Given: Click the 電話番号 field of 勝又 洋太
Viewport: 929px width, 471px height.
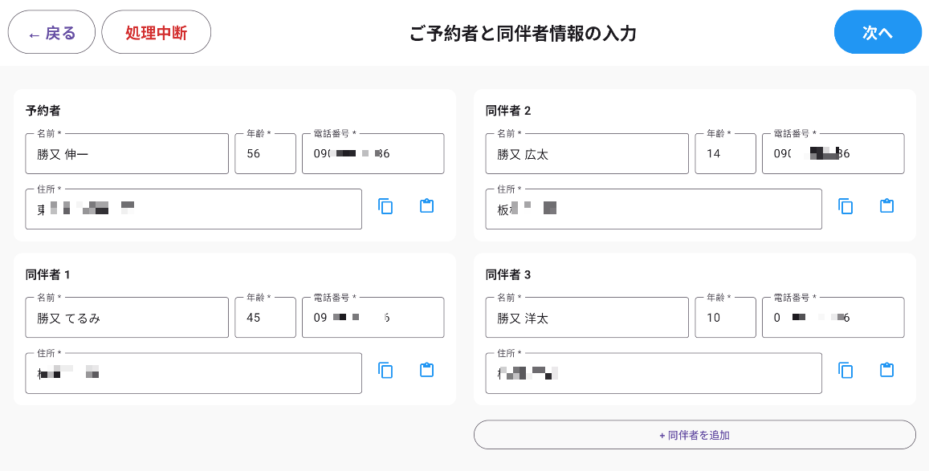Looking at the screenshot, I should click(833, 317).
